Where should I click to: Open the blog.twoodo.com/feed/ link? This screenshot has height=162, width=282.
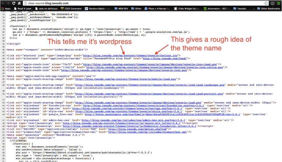tap(165, 58)
